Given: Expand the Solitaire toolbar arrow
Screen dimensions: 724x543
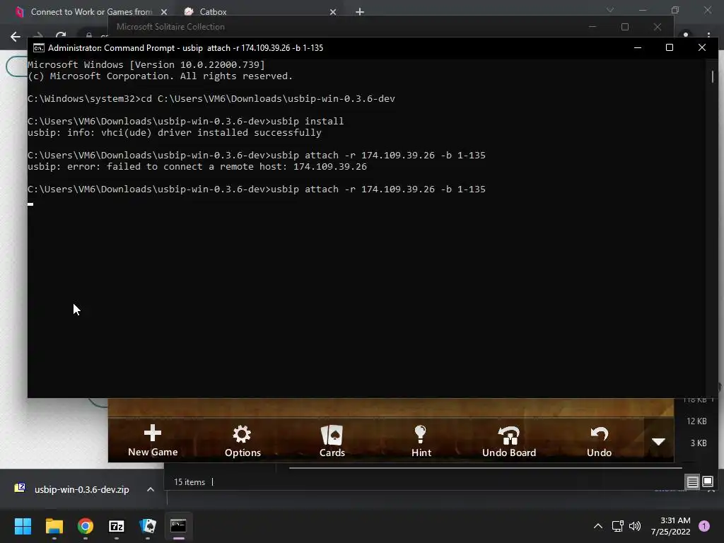Looking at the screenshot, I should [658, 441].
